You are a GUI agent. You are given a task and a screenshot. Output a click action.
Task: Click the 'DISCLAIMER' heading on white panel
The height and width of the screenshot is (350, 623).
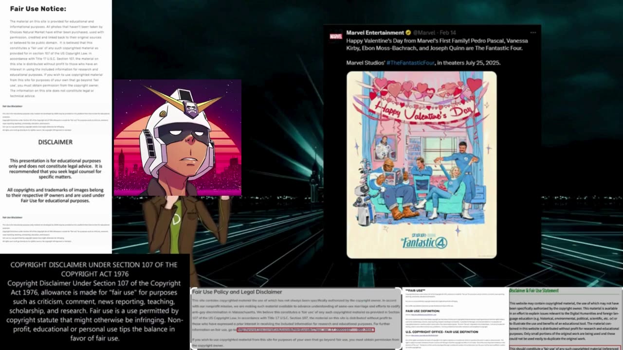(x=55, y=142)
